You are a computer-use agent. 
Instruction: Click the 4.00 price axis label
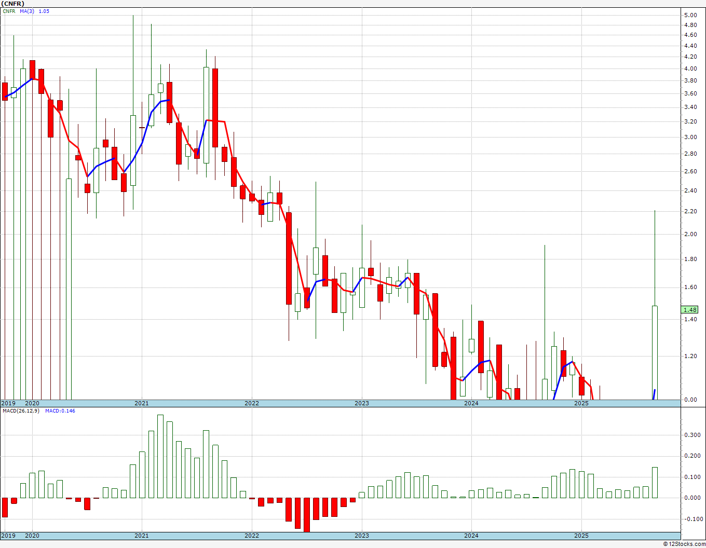point(690,68)
